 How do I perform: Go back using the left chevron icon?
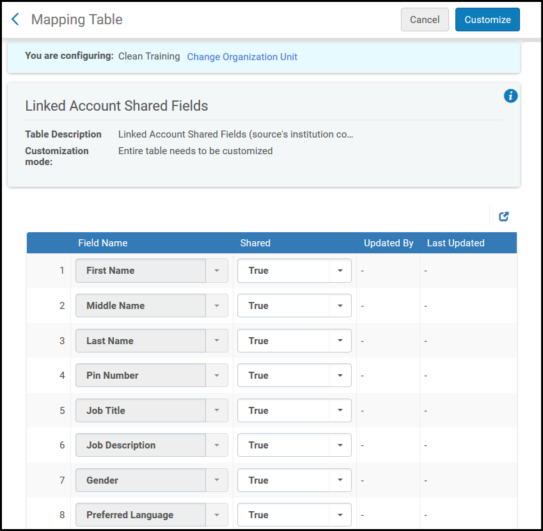pos(15,19)
